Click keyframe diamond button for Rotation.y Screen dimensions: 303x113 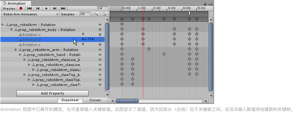(x=100, y=40)
